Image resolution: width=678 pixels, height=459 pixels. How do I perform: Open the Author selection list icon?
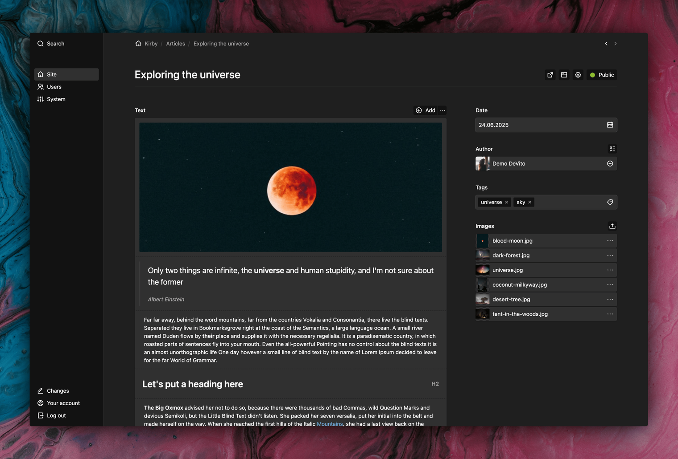pos(612,149)
